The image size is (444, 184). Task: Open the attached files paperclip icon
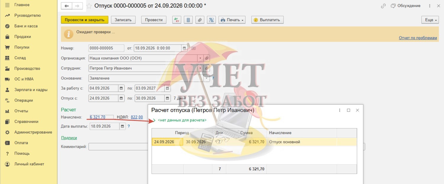coord(200,20)
